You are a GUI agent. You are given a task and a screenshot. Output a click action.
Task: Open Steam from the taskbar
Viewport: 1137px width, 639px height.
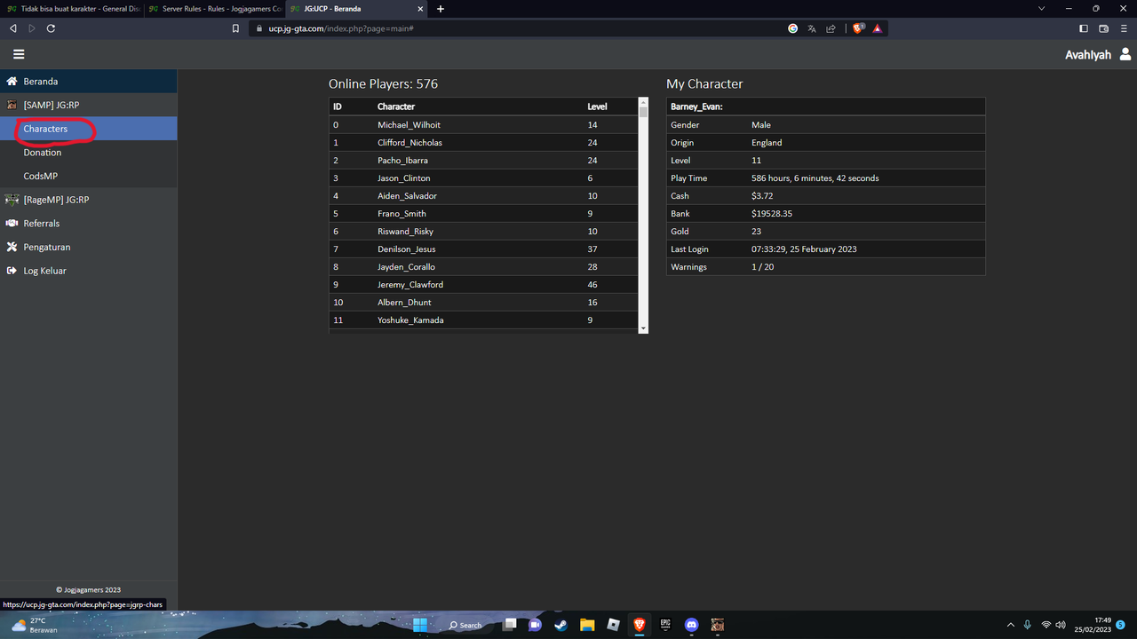pyautogui.click(x=561, y=625)
